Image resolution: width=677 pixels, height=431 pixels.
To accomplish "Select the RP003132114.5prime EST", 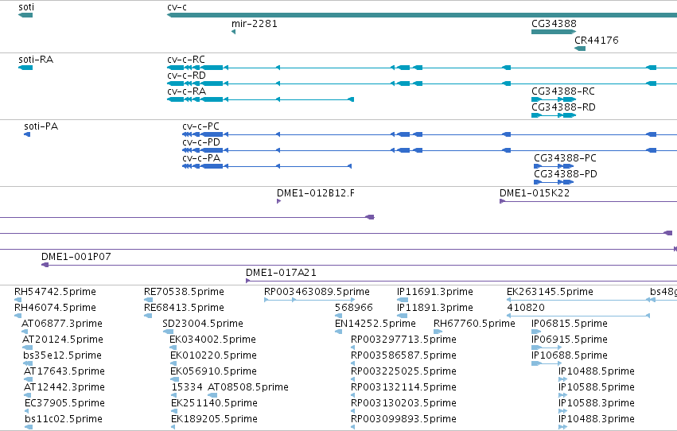I will 353,395.
